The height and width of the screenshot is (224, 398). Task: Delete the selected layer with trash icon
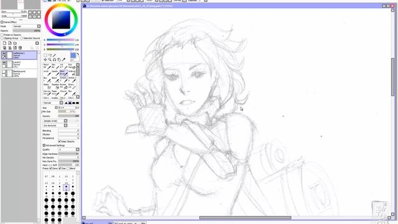click(x=20, y=48)
